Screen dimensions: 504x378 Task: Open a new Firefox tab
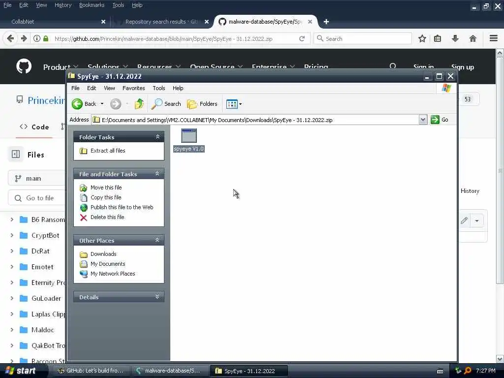pyautogui.click(x=326, y=22)
